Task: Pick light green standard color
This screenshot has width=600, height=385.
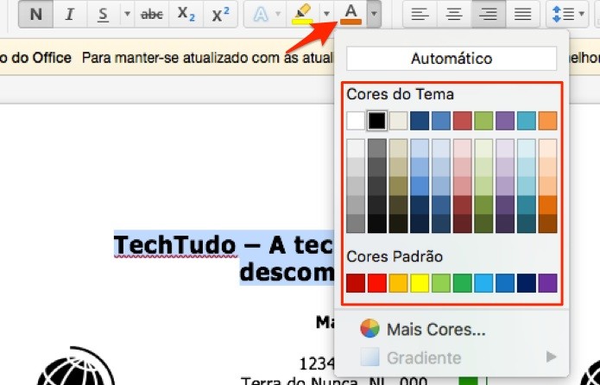Action: point(441,283)
